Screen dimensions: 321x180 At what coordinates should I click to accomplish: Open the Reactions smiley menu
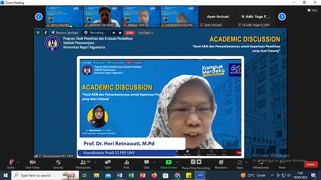click(x=221, y=164)
